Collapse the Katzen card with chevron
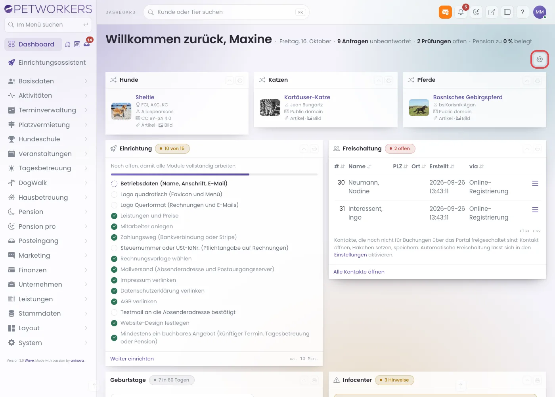555x397 pixels. click(x=379, y=81)
